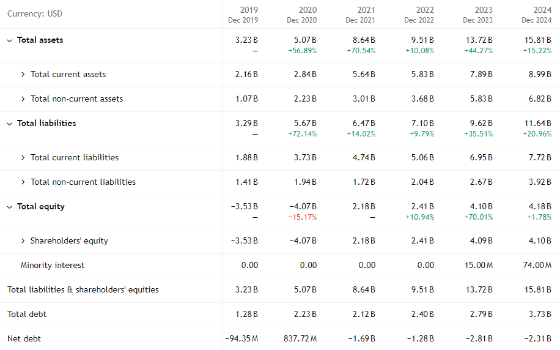Click the 74.00 M Minority interest value

(537, 266)
